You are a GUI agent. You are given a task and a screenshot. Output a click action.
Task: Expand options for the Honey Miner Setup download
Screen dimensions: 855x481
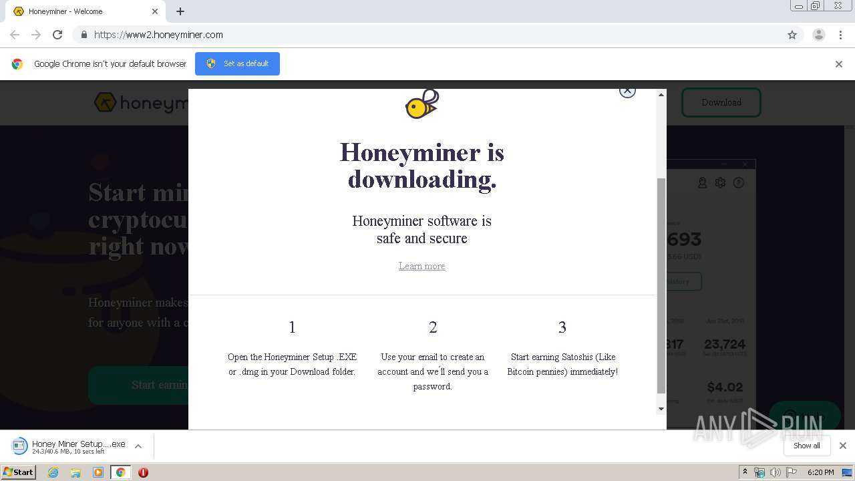coord(138,446)
